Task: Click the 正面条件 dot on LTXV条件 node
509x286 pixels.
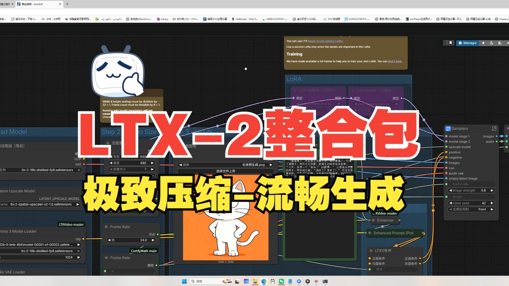Action: (370, 258)
